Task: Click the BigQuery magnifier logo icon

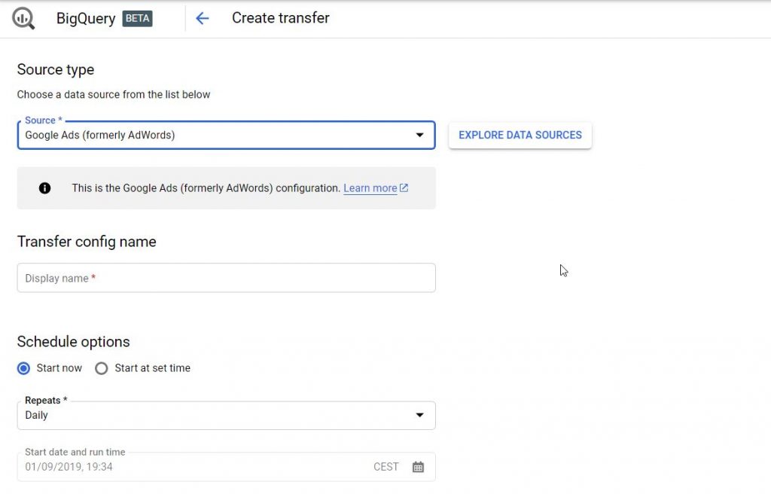Action: coord(23,18)
